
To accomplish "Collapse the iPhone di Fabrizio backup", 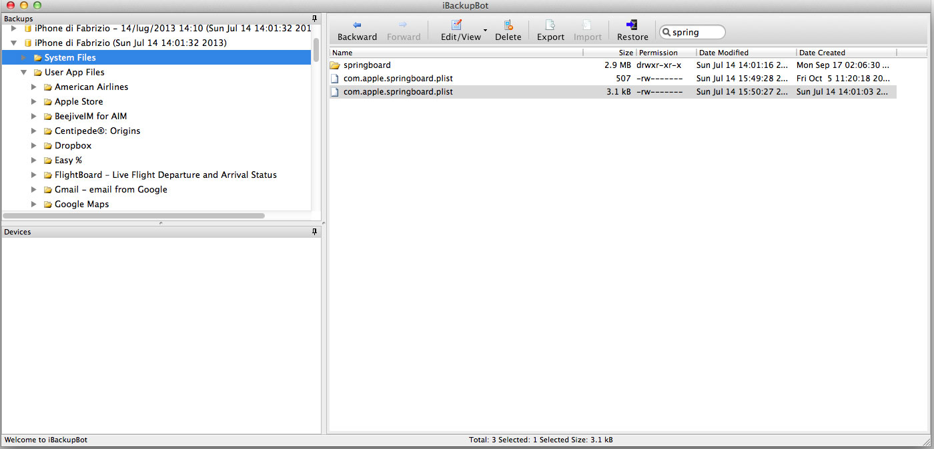I will pos(14,43).
